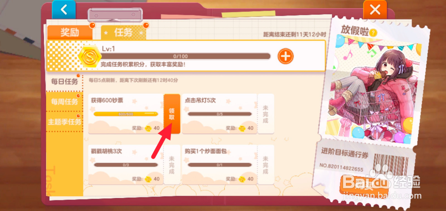The height and width of the screenshot is (211, 446).
Task: Close the panel with the orange X
Action: (x=375, y=9)
